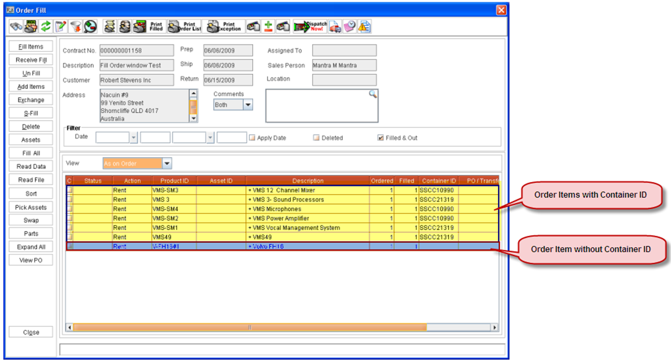This screenshot has width=671, height=363.
Task: Click the Un Fill button
Action: click(31, 73)
